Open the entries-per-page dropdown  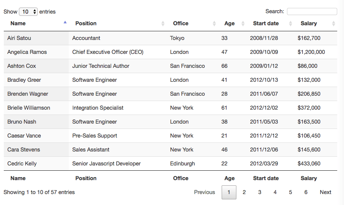click(28, 12)
